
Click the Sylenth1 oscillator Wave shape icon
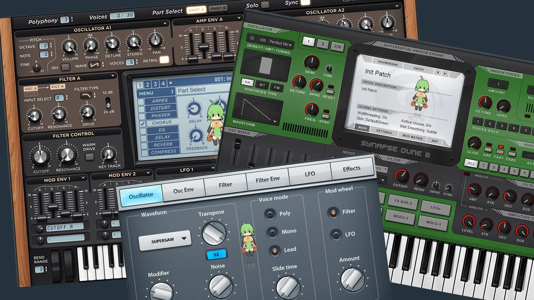coord(95,65)
